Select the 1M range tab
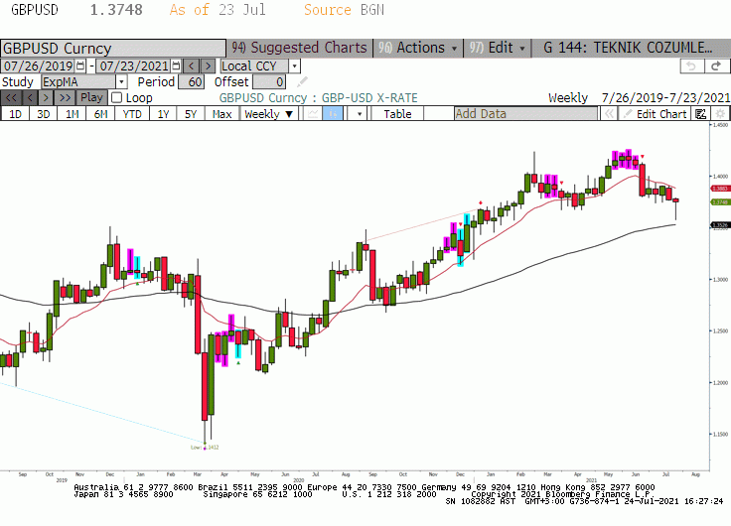 pyautogui.click(x=72, y=114)
